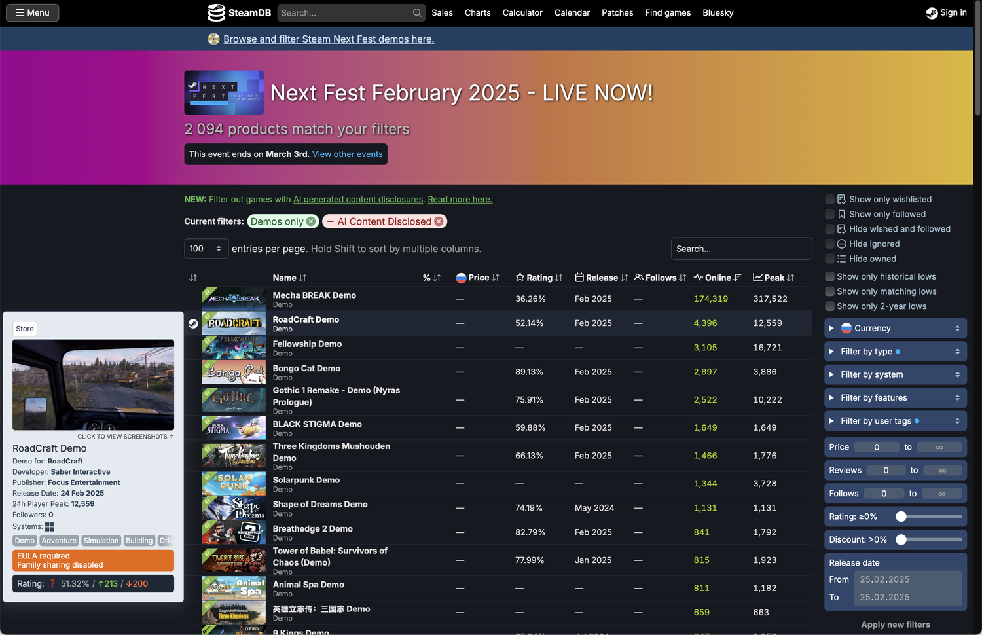Click the Steam icon beside RoadCraft Demo row

tap(193, 323)
